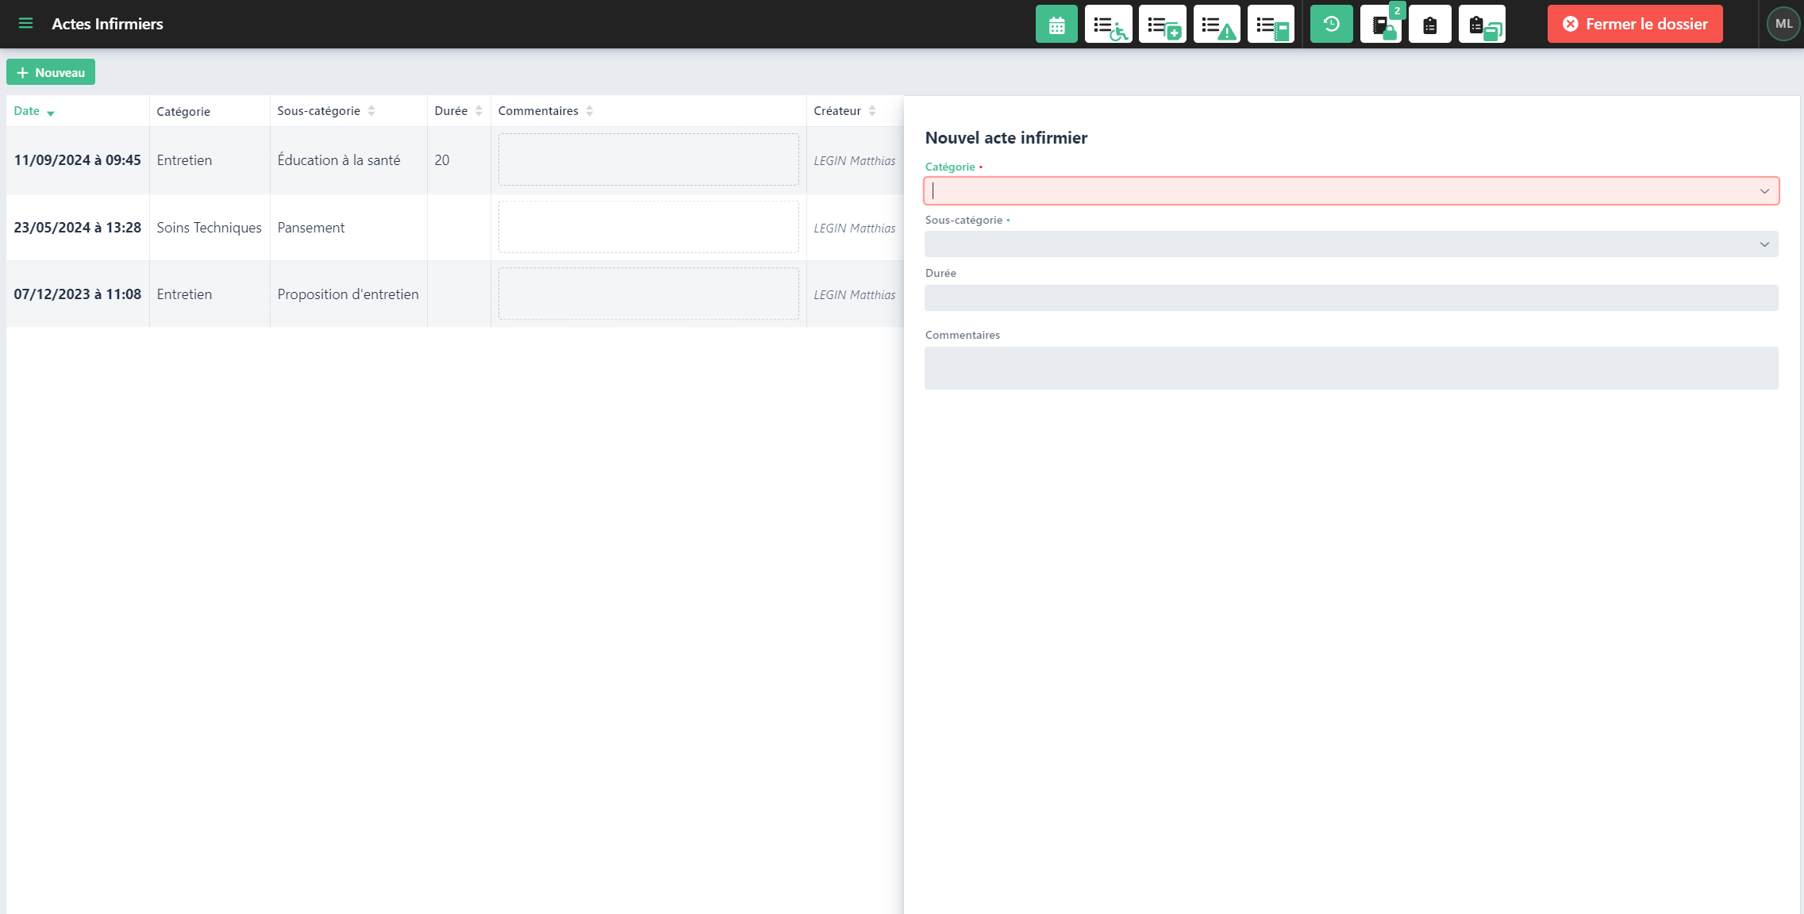
Task: Open the list with warning triangle icon
Action: pos(1217,25)
